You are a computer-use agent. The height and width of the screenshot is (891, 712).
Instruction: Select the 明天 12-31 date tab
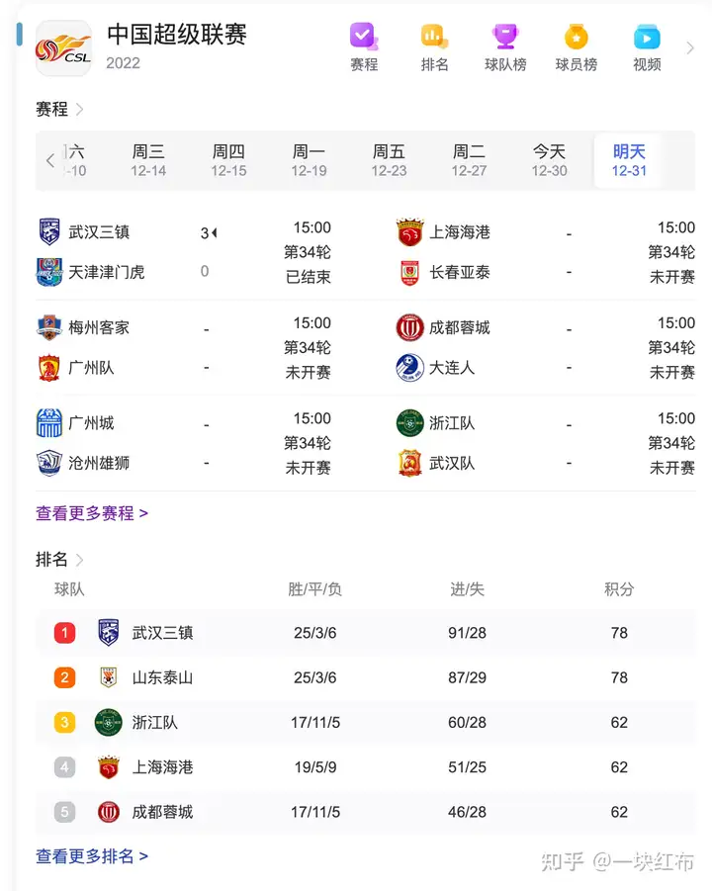coord(629,161)
